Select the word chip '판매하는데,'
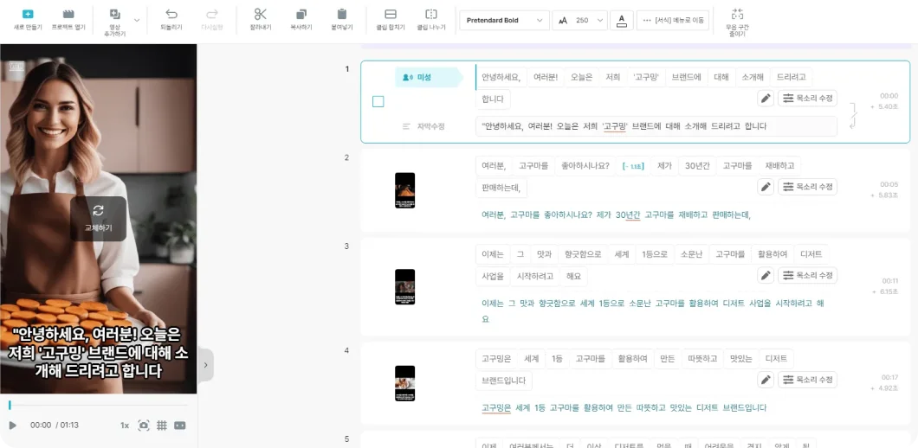 (x=501, y=189)
